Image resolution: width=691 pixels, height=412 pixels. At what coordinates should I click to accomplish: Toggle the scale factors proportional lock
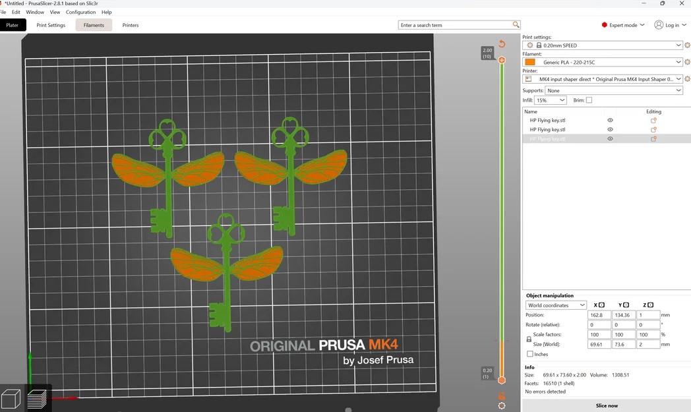pos(529,339)
